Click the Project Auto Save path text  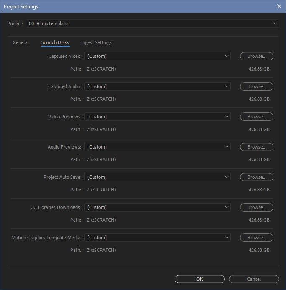[101, 190]
